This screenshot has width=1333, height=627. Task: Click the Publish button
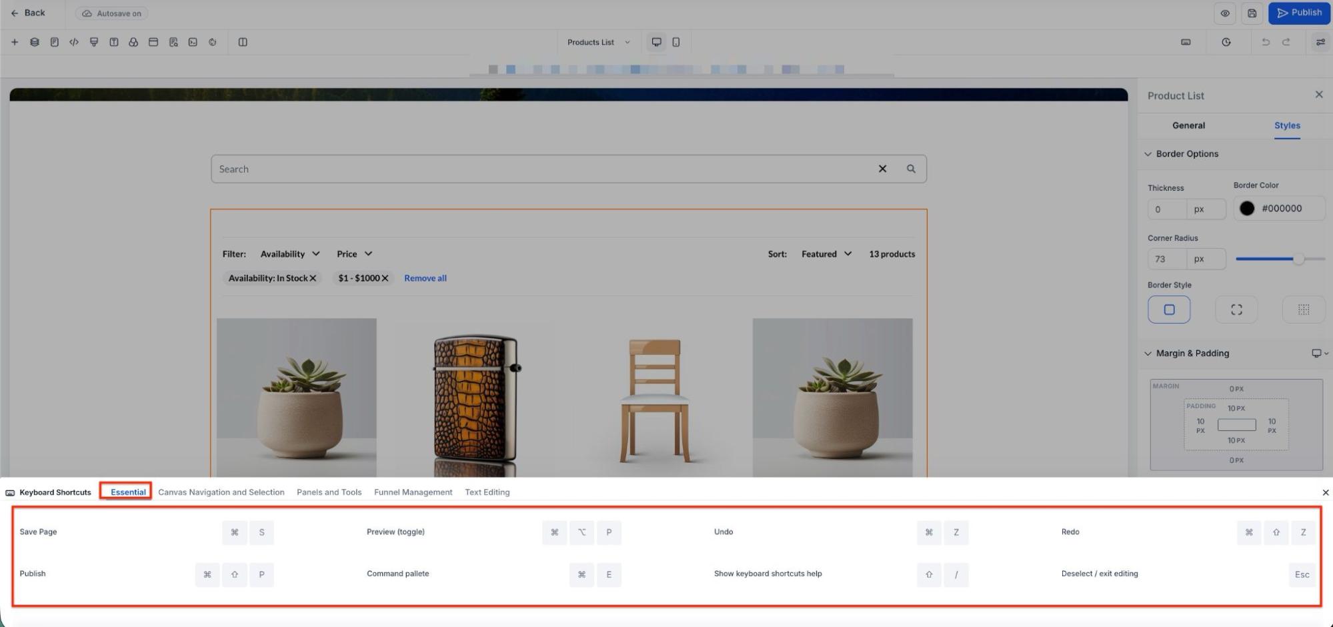[x=1299, y=13]
